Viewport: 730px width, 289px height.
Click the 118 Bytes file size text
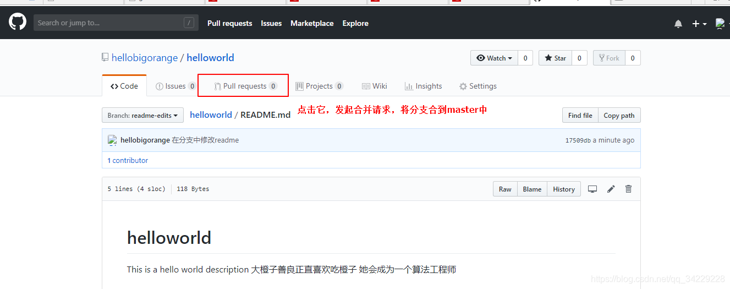coord(193,189)
